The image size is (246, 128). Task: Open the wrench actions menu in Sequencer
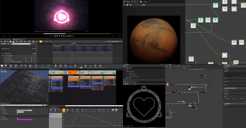[x=17, y=41]
